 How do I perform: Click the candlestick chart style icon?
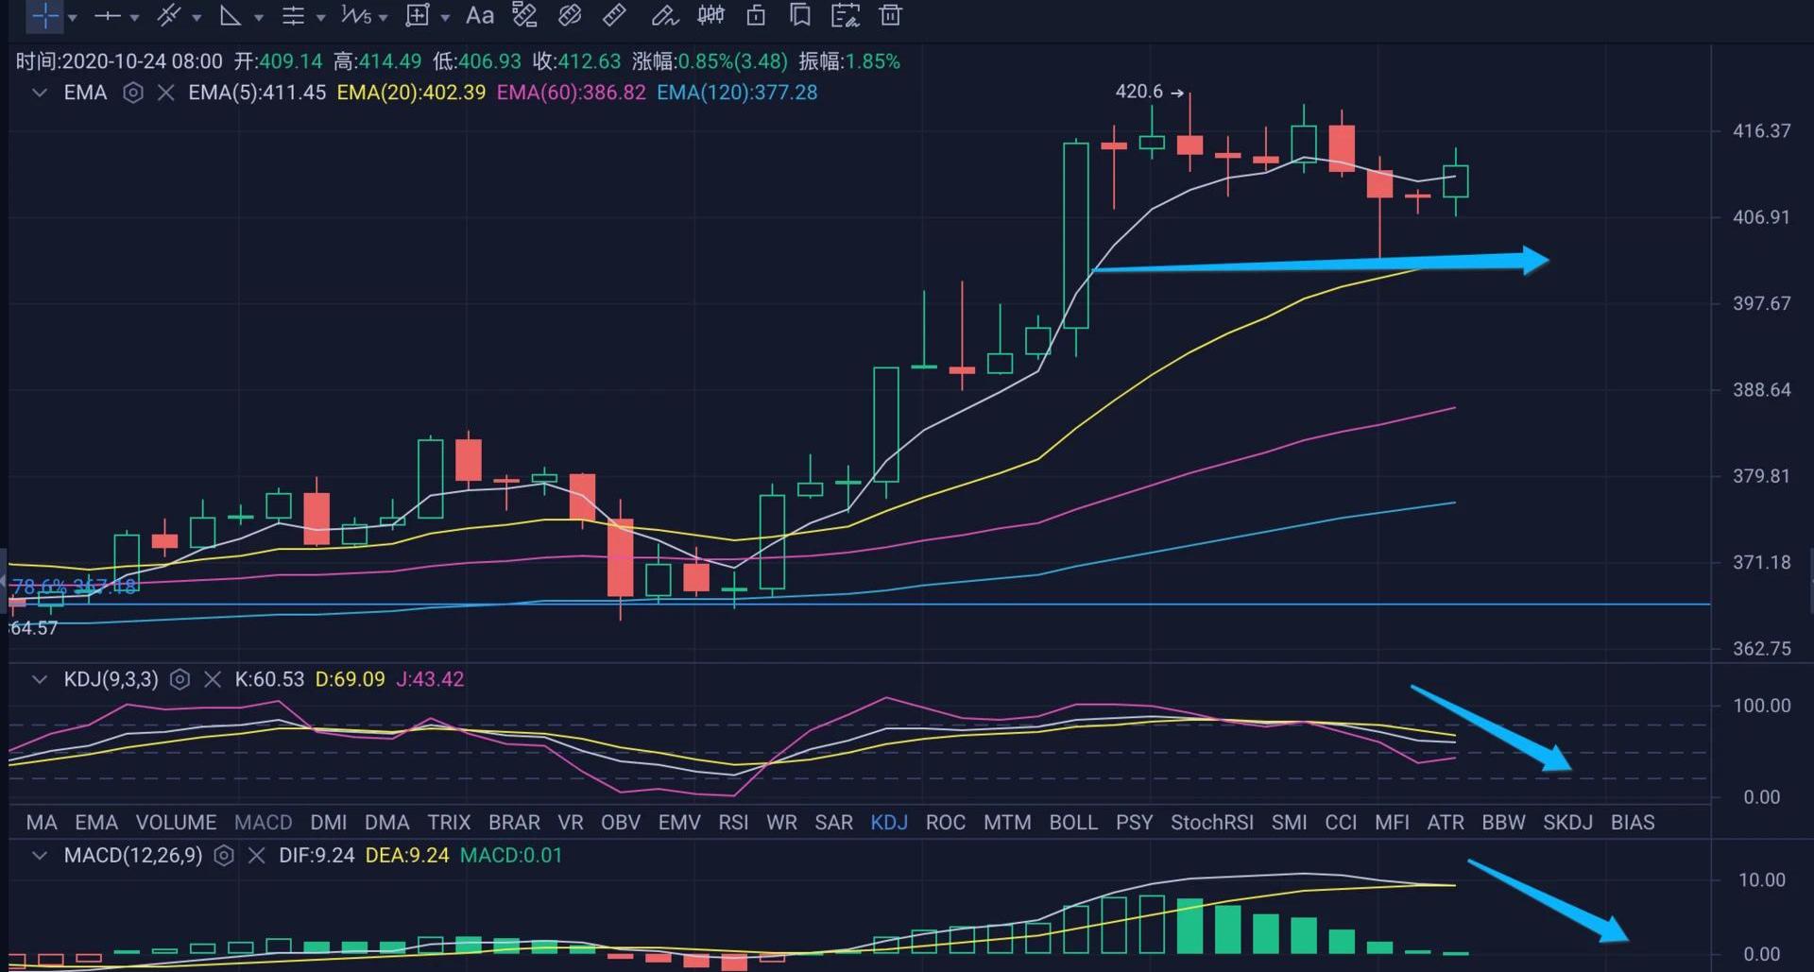click(710, 16)
